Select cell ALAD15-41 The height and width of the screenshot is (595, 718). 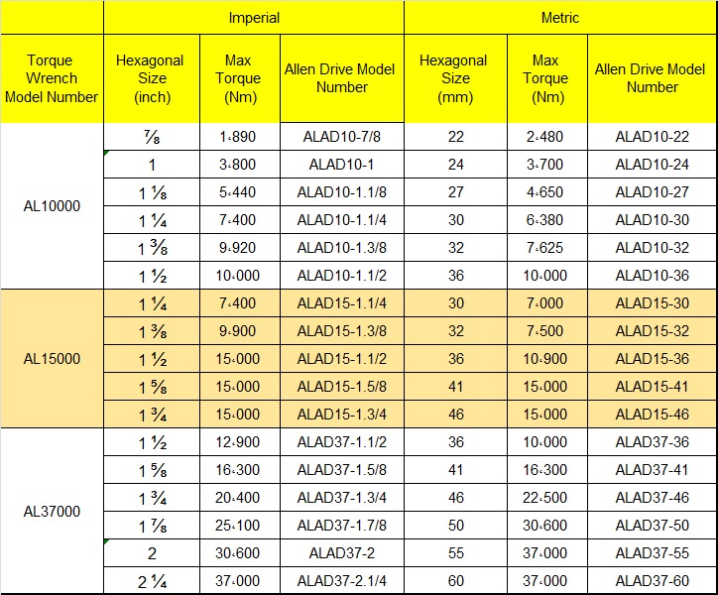653,387
